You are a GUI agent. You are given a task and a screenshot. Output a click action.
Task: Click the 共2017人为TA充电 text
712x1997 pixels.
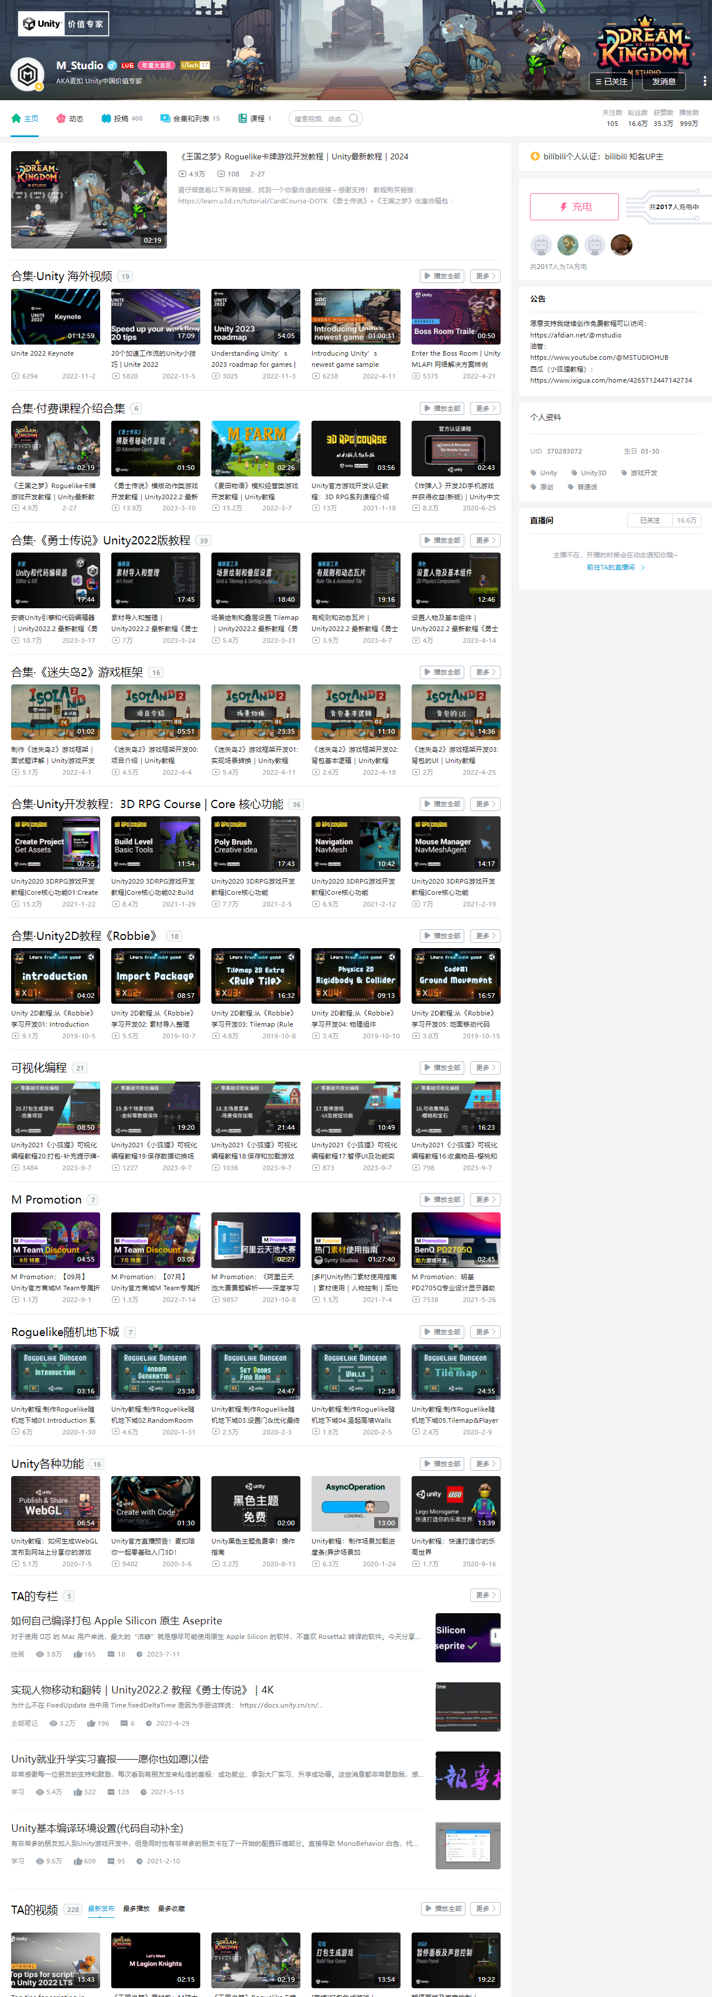tap(559, 267)
